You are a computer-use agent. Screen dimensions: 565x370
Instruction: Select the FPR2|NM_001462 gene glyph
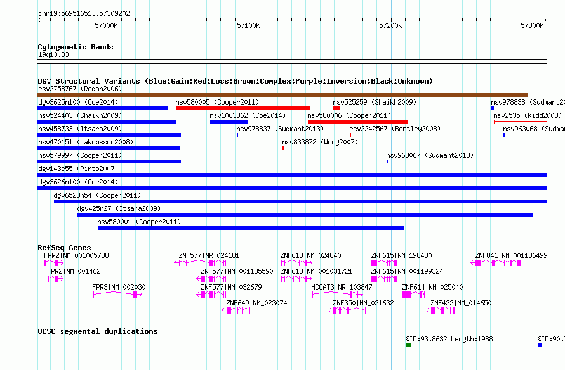pyautogui.click(x=55, y=279)
